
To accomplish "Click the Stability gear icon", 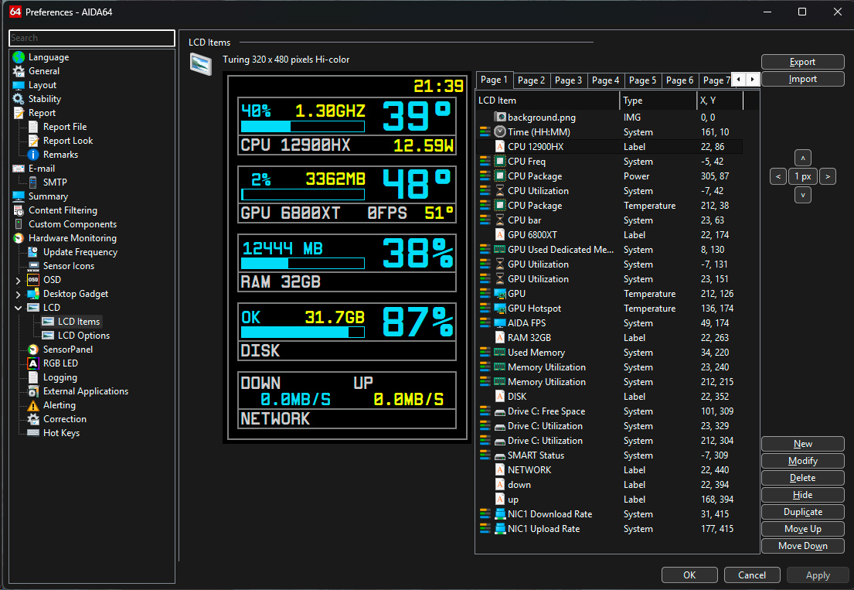I will pyautogui.click(x=19, y=99).
